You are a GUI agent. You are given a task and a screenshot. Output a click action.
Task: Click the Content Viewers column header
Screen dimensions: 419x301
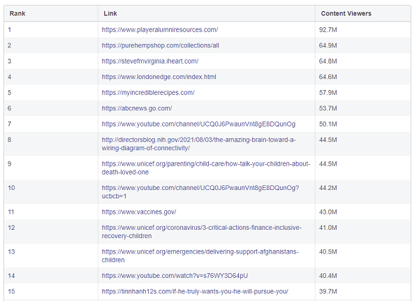tap(346, 13)
